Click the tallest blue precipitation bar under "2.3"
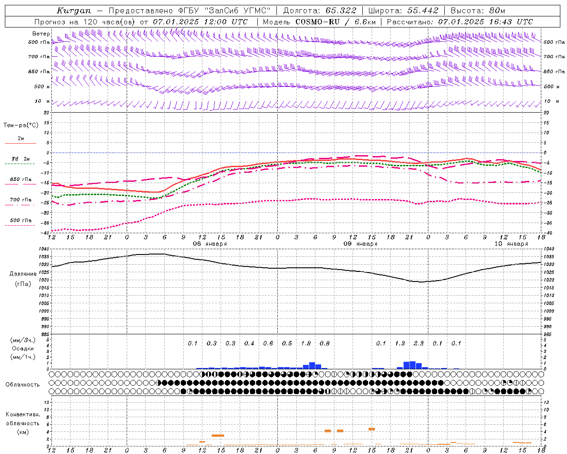Screen dimensions: 567x454 click(x=412, y=365)
